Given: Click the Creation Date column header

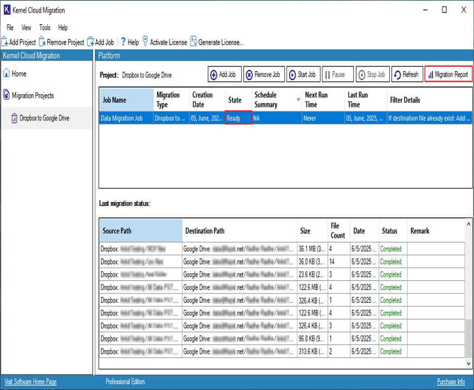Looking at the screenshot, I should tap(207, 100).
